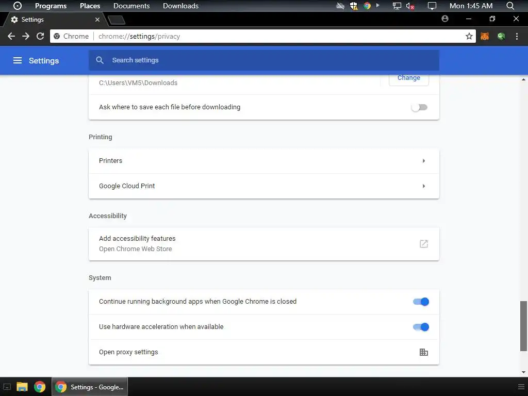Viewport: 528px width, 396px height.
Task: Click the taskbar menu lines at right
Action: point(521,387)
